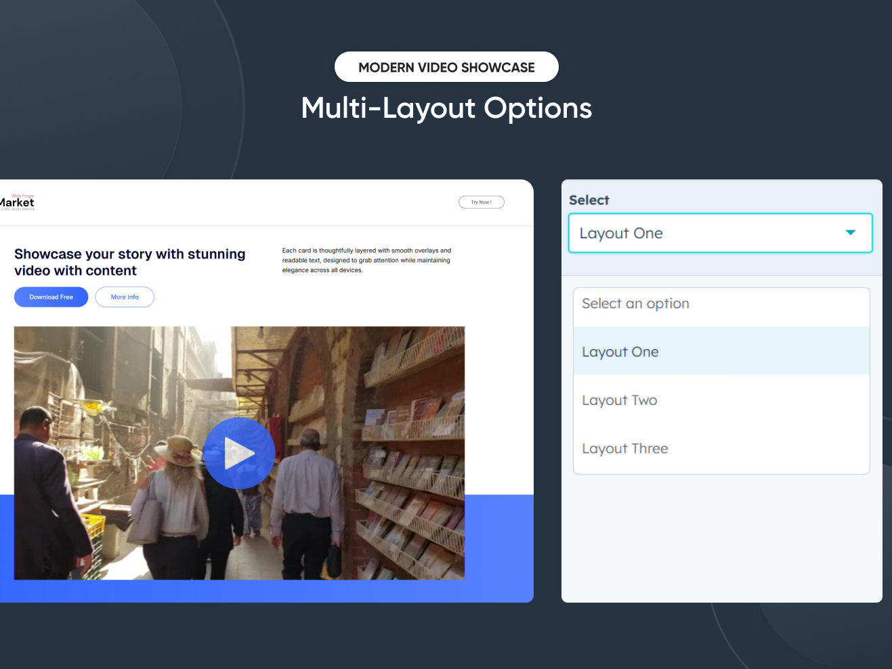
Task: Click the card description paragraph text
Action: coord(366,259)
